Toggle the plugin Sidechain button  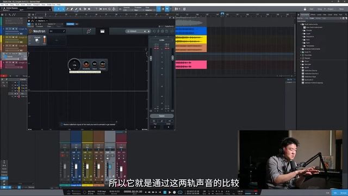click(70, 24)
